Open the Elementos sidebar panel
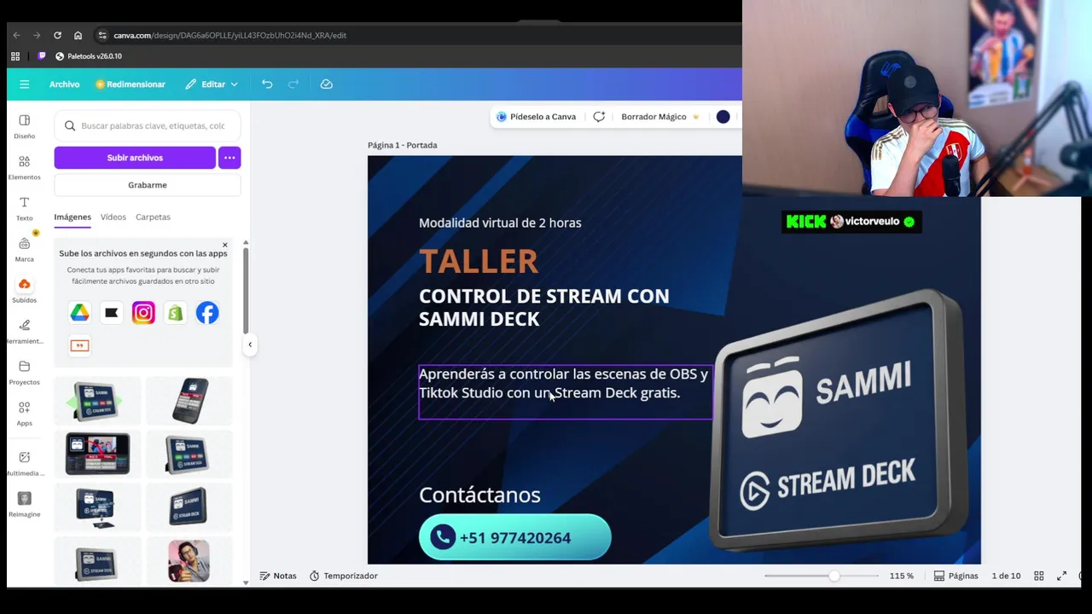The image size is (1092, 614). pos(24,167)
